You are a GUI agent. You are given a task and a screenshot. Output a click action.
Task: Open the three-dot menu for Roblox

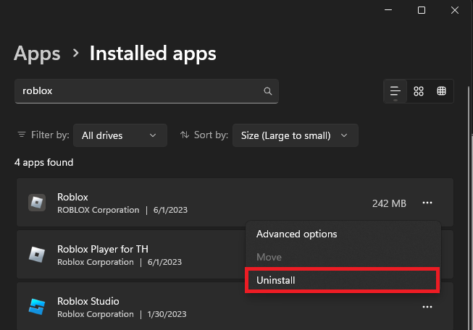coord(427,203)
